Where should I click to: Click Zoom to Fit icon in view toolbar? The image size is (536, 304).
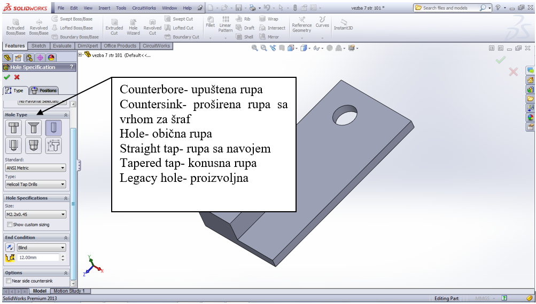[x=254, y=48]
